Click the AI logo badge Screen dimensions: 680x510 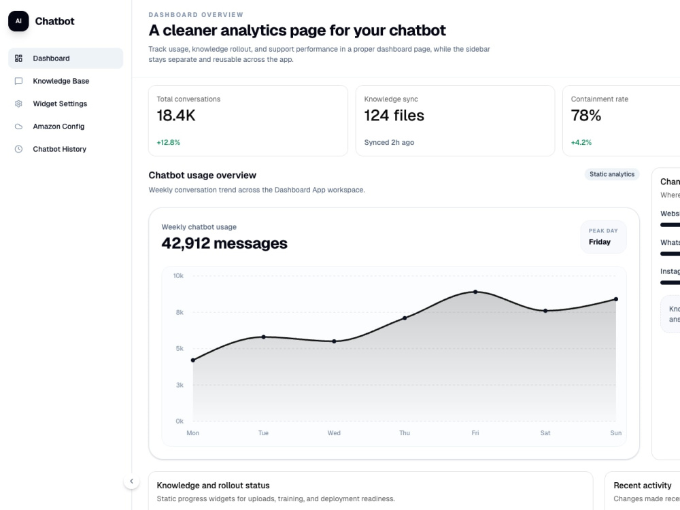click(x=18, y=21)
